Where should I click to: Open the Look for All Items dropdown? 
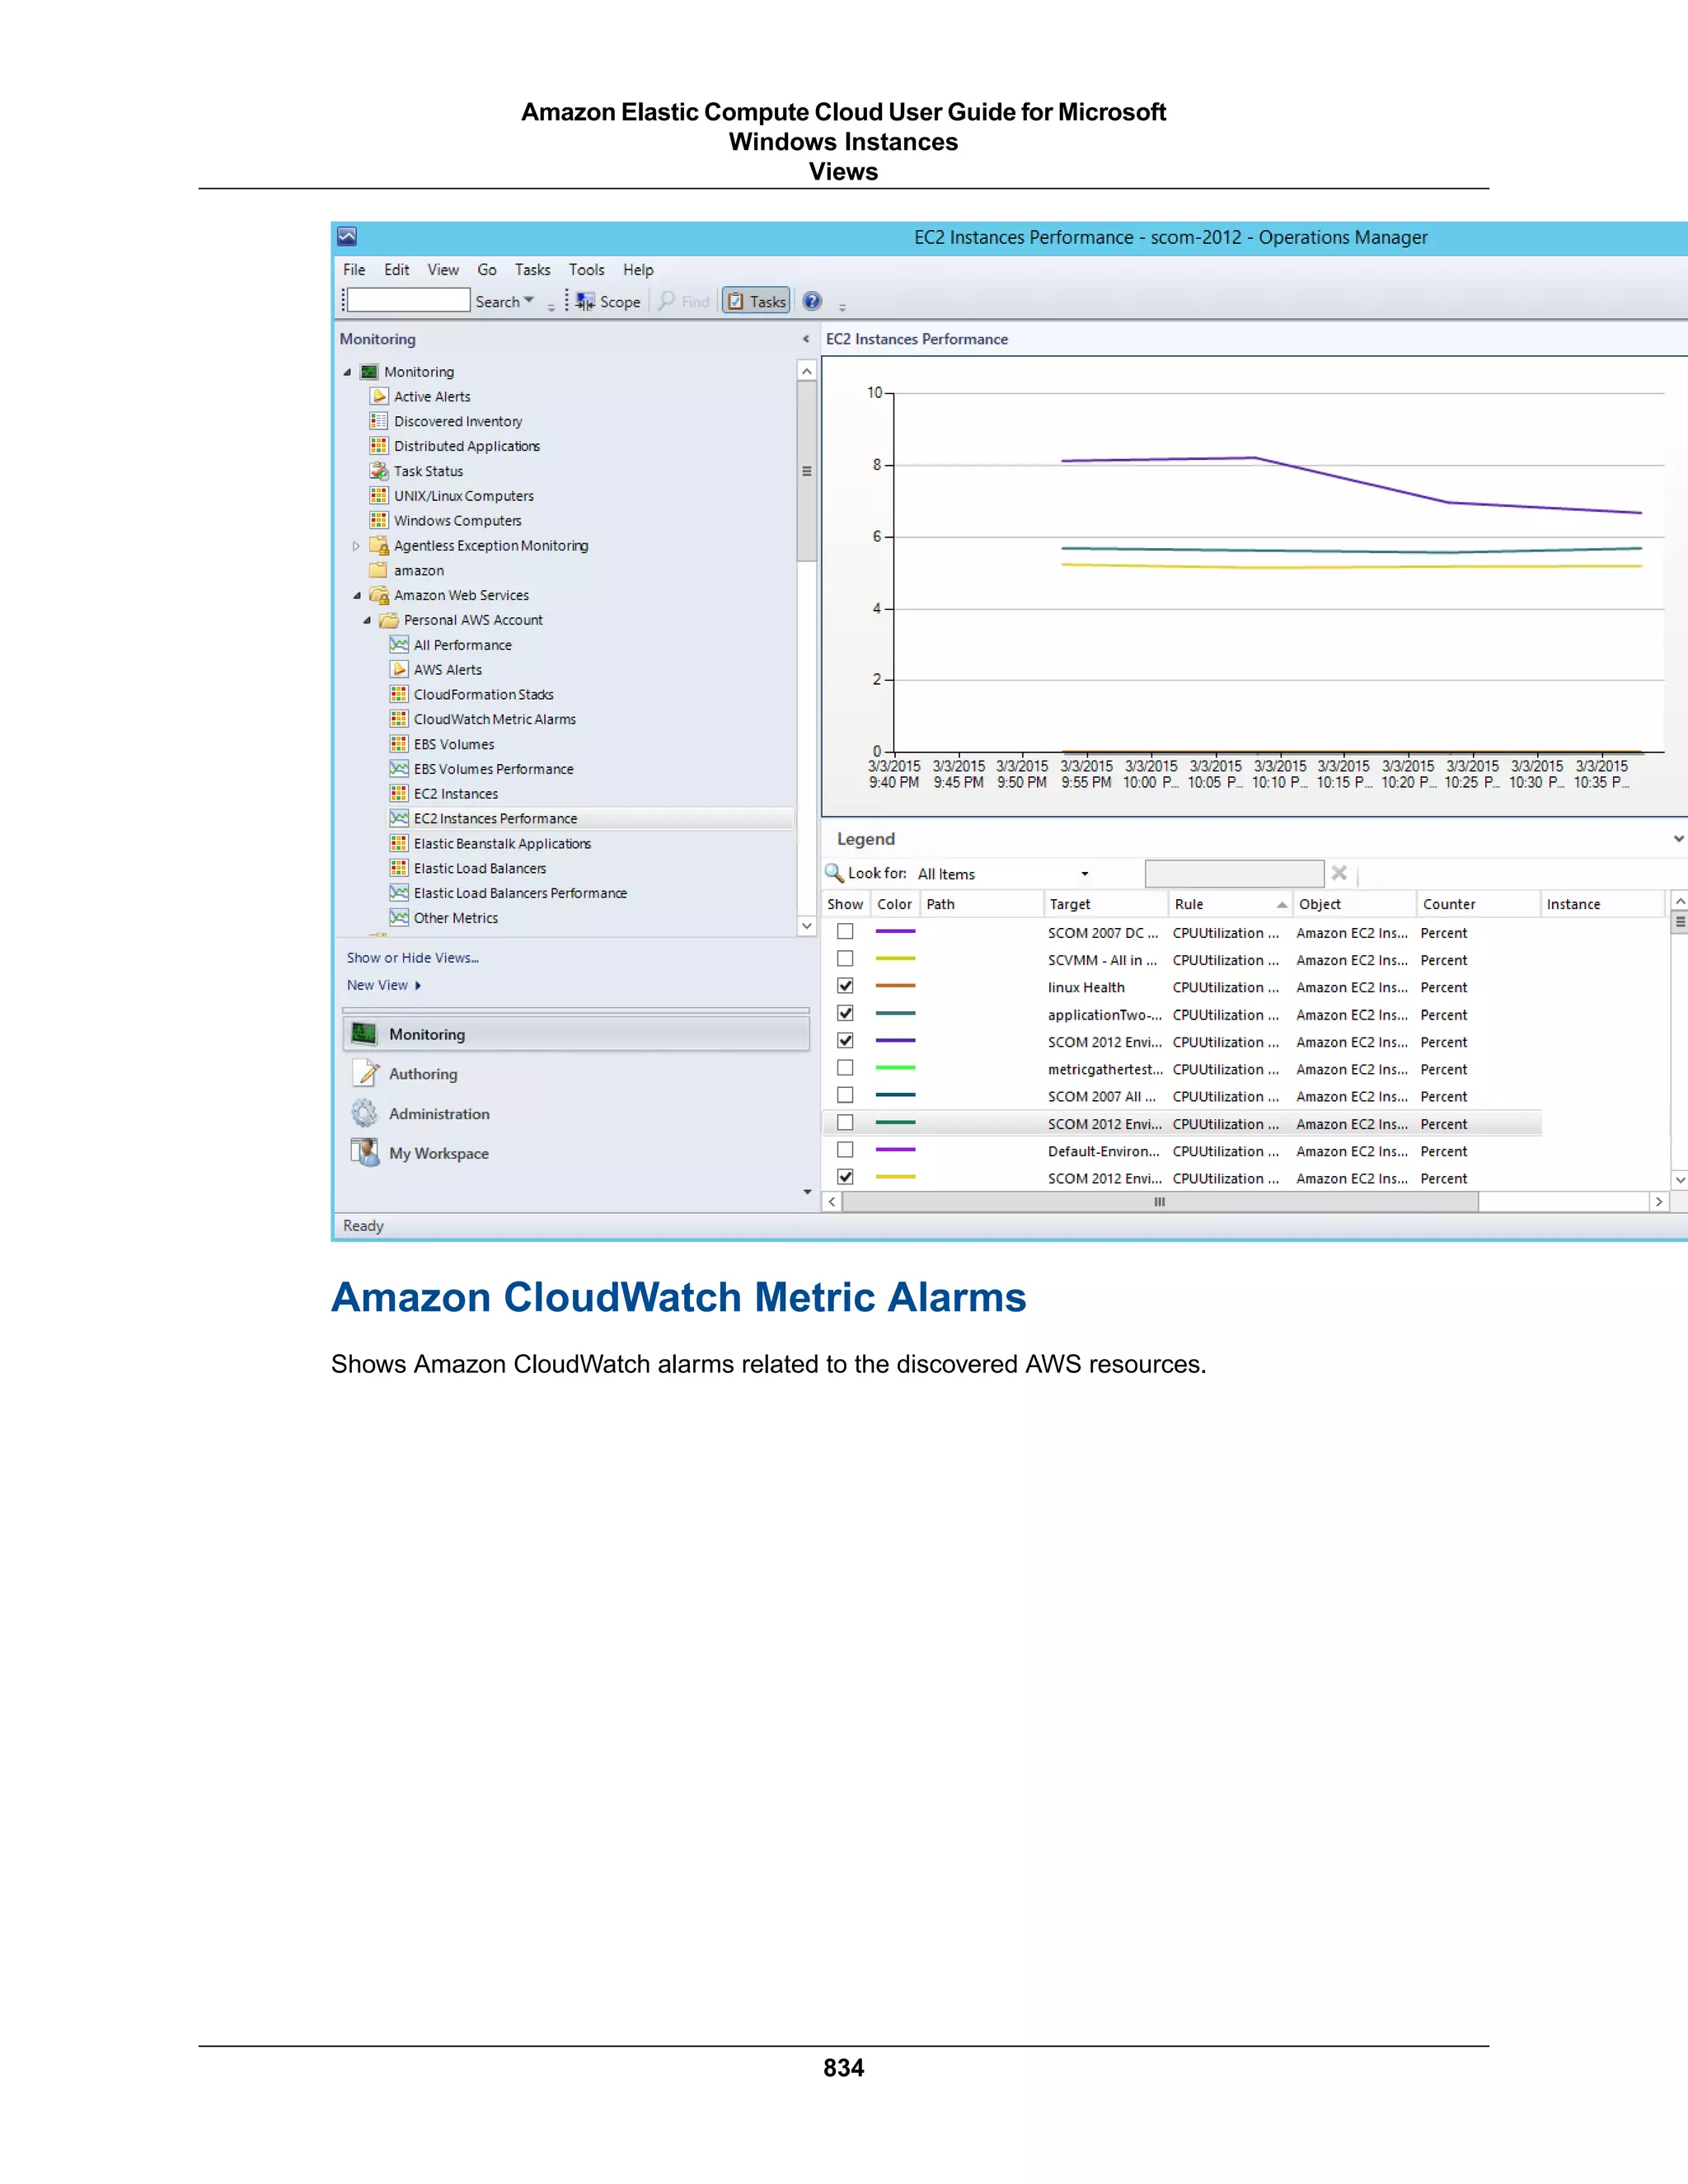tap(1085, 874)
